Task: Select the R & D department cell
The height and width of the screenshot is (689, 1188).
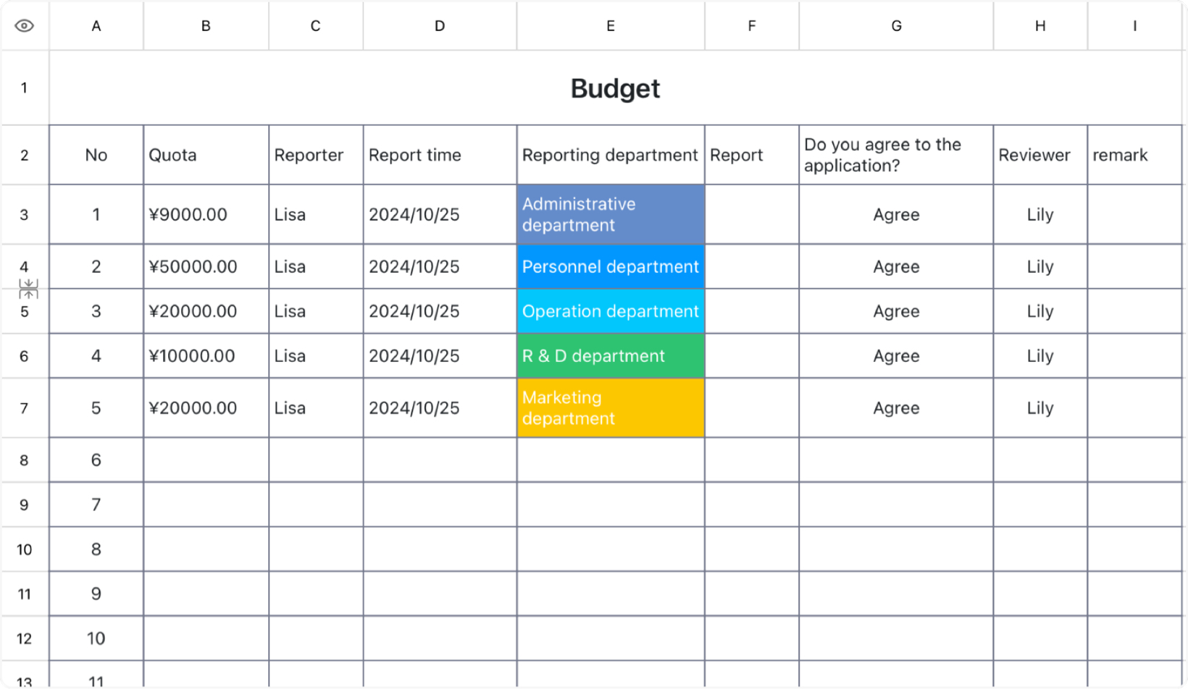Action: pos(611,356)
